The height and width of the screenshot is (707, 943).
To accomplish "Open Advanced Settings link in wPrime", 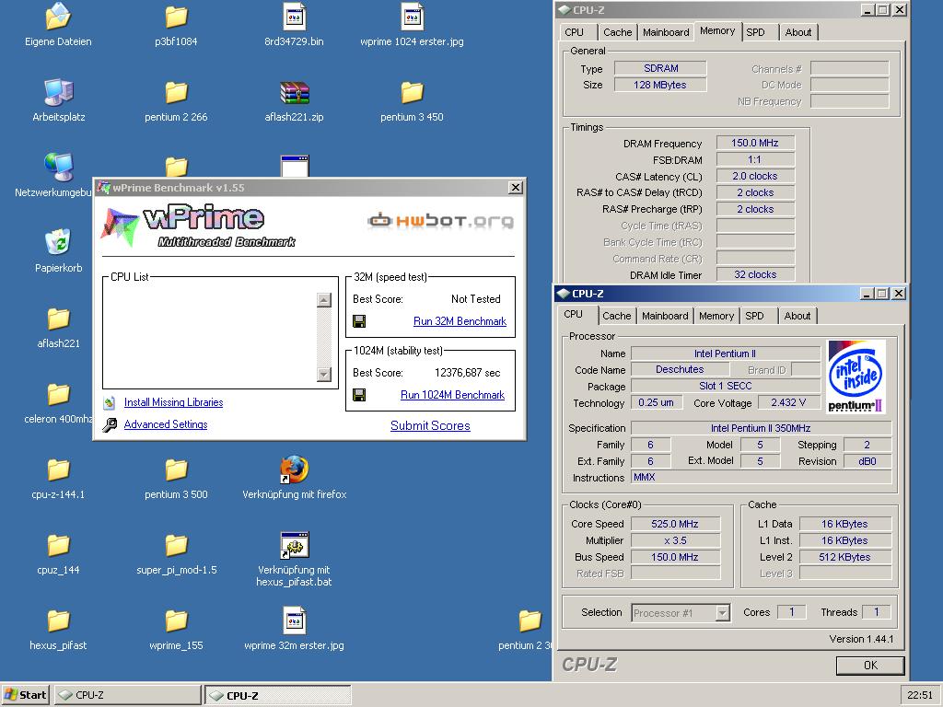I will [166, 424].
